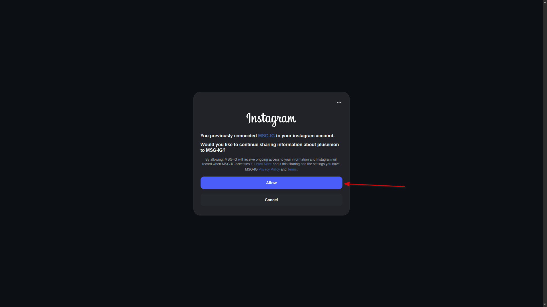The image size is (547, 307).
Task: Click the 'to your instagram account' heading text
Action: point(305,136)
